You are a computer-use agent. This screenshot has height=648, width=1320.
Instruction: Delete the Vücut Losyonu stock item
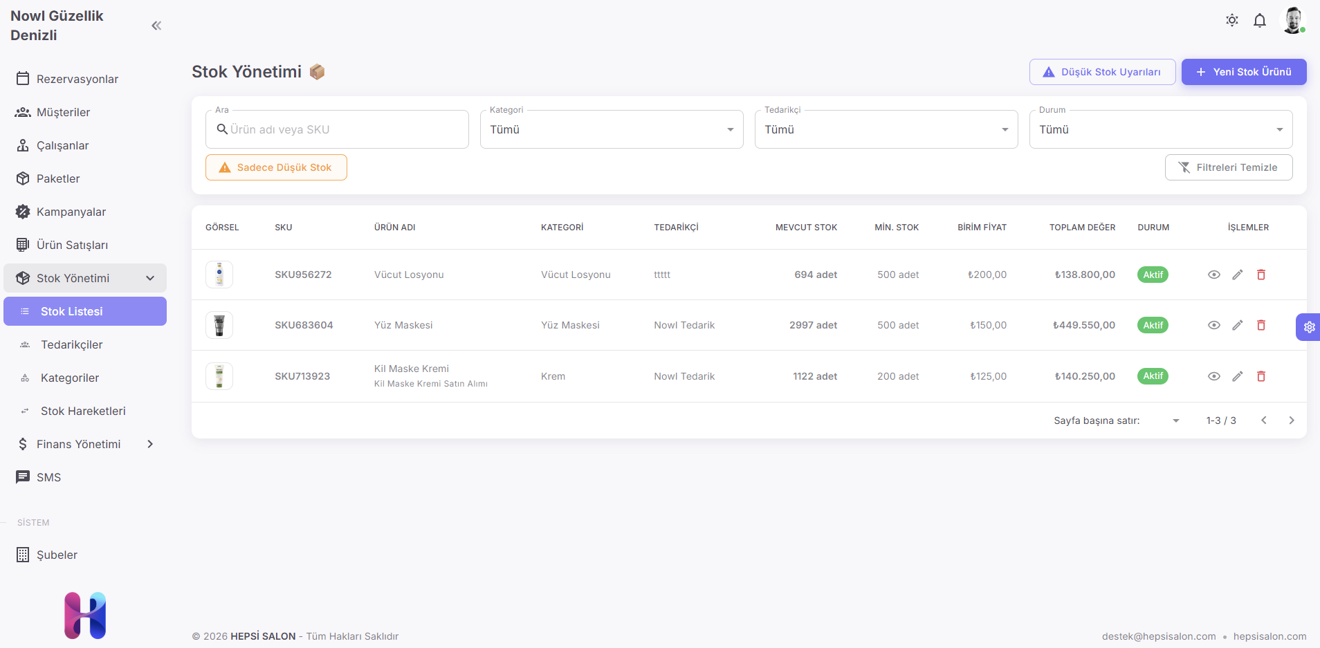point(1261,275)
